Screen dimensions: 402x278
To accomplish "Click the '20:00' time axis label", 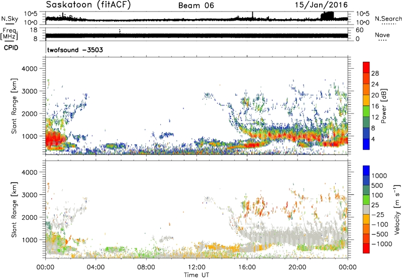I will click(x=297, y=267).
